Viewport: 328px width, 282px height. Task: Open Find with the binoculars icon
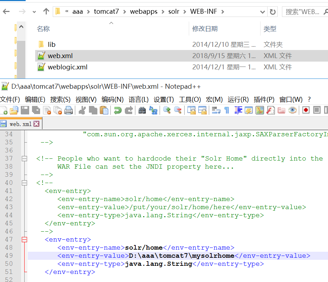tap(142, 110)
